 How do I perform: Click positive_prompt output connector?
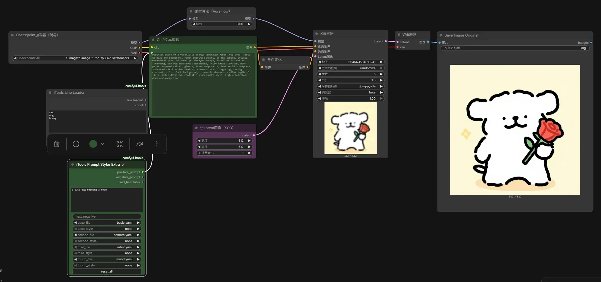click(x=143, y=172)
